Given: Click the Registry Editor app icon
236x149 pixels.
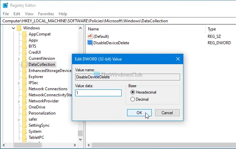Looking at the screenshot, I should pyautogui.click(x=6, y=5).
